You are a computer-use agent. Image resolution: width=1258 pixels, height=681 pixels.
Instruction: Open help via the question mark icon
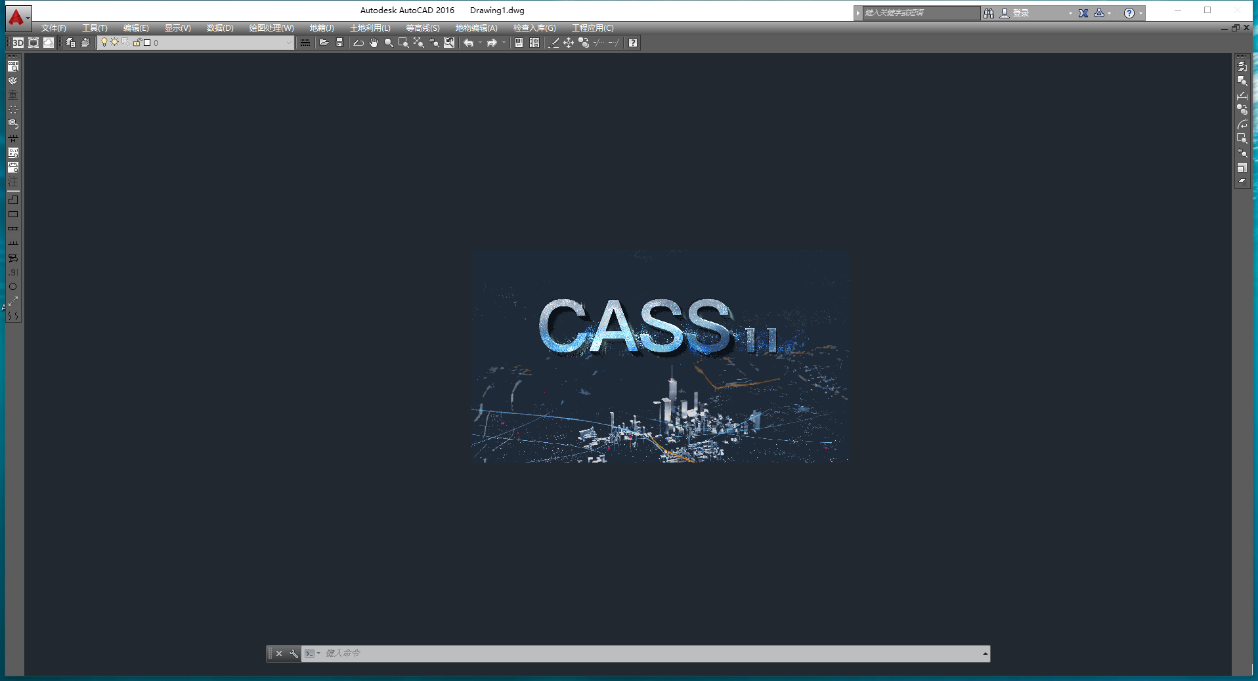tap(632, 43)
